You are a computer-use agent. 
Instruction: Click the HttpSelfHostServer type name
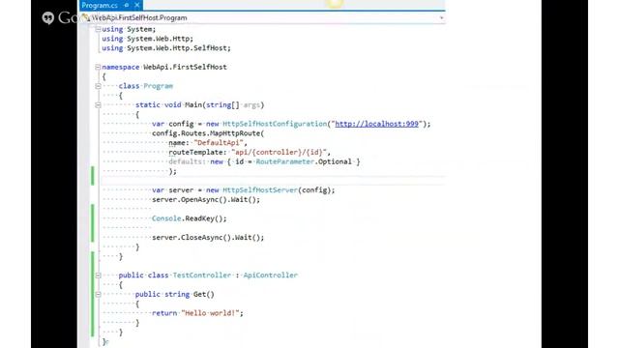260,190
